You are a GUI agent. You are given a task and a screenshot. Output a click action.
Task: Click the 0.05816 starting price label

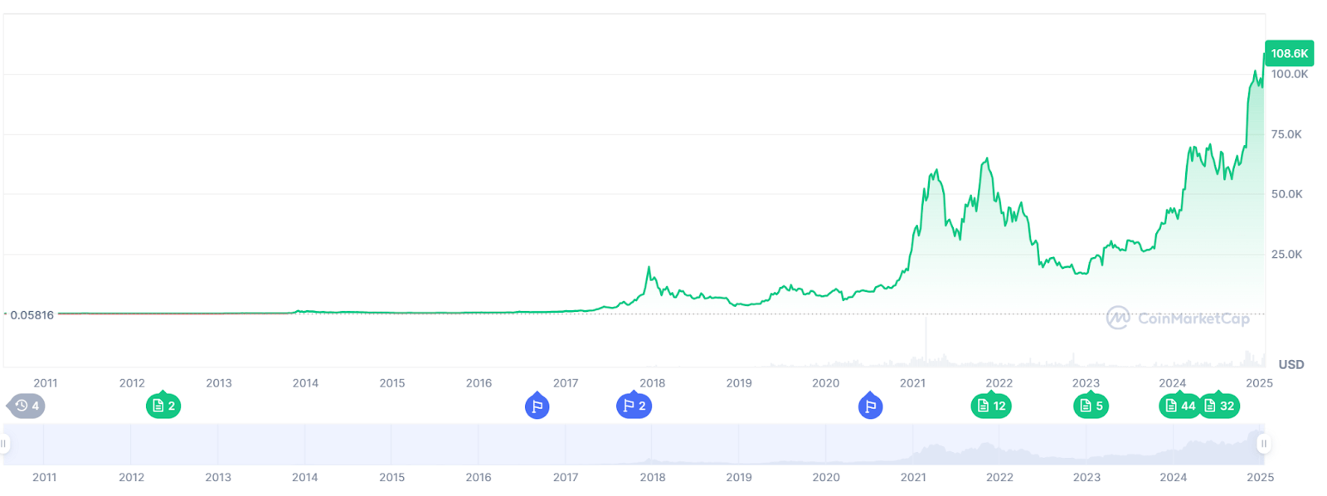pyautogui.click(x=32, y=315)
